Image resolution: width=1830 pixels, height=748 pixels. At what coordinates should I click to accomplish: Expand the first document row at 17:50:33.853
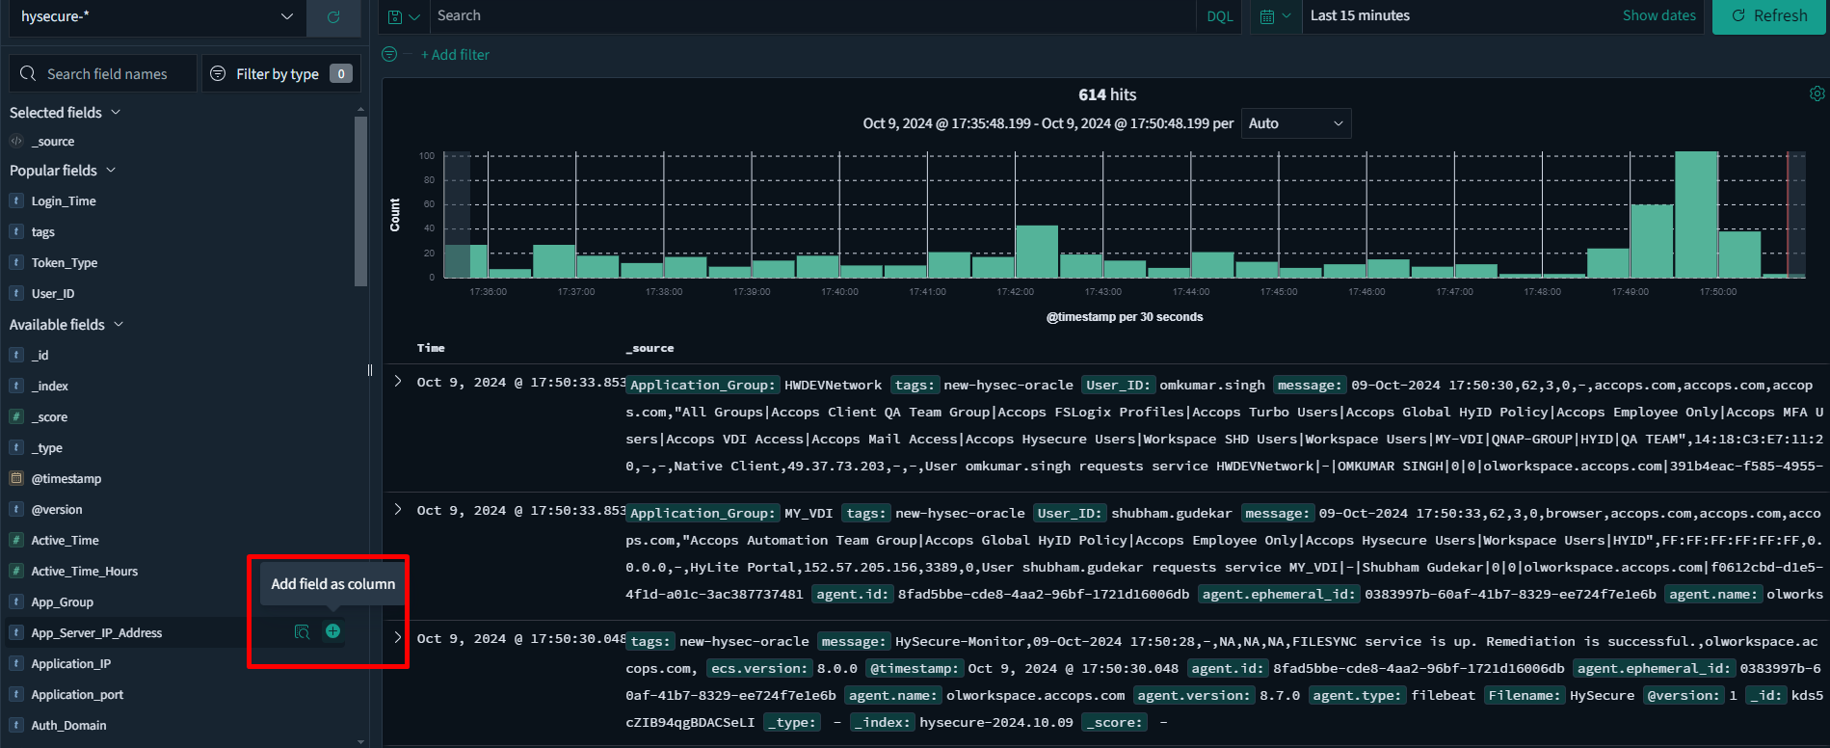tap(398, 382)
